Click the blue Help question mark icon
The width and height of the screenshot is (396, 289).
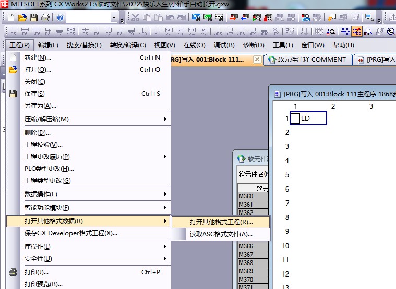pos(60,18)
